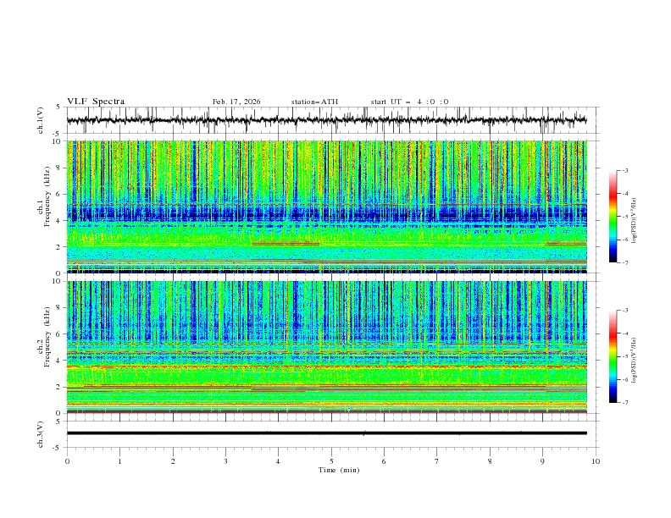Screen dimensions: 671x518
Task: Click the "6" kHz tick of ch.1 frequency axis
Action: 59,194
